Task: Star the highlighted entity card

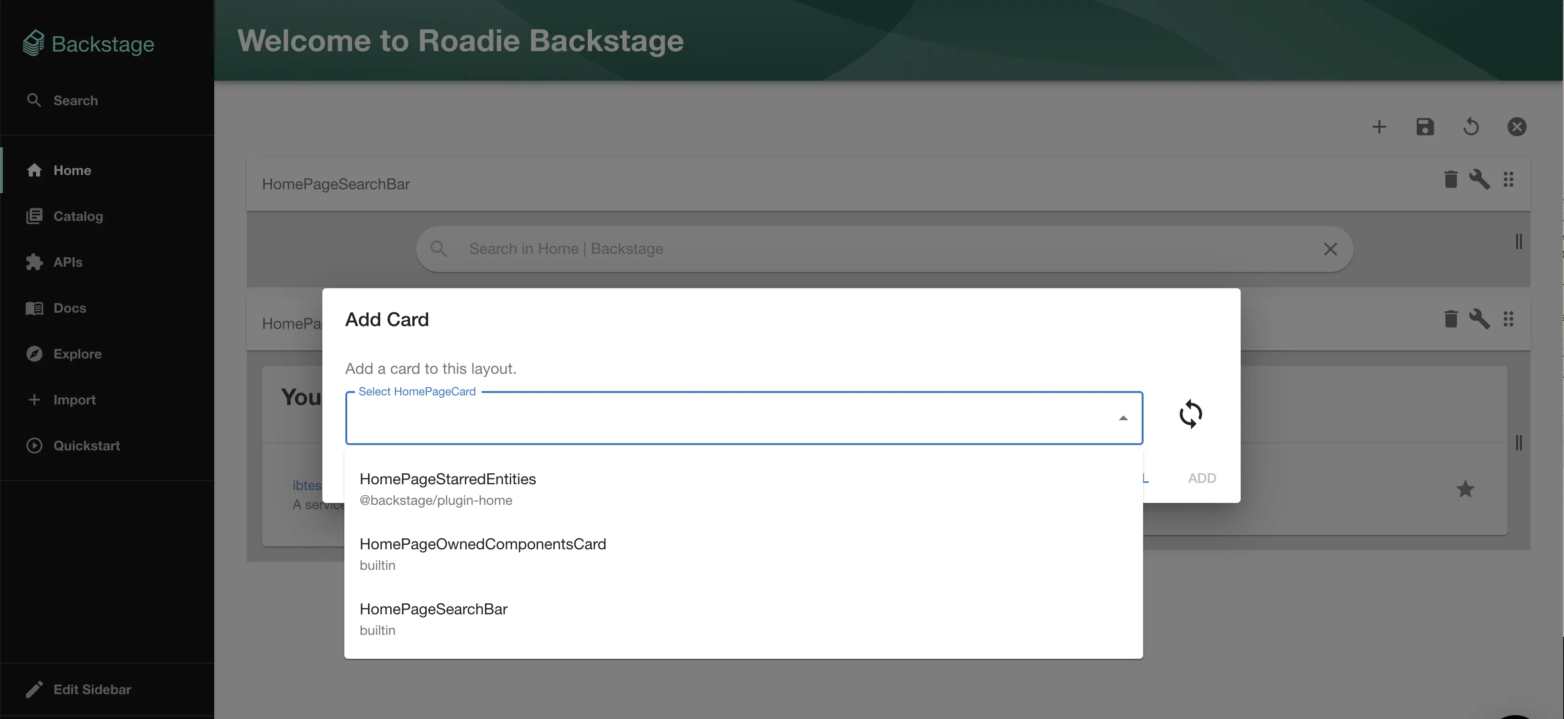Action: pyautogui.click(x=1465, y=489)
